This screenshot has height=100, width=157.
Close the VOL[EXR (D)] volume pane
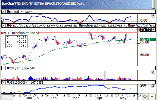click(3, 68)
